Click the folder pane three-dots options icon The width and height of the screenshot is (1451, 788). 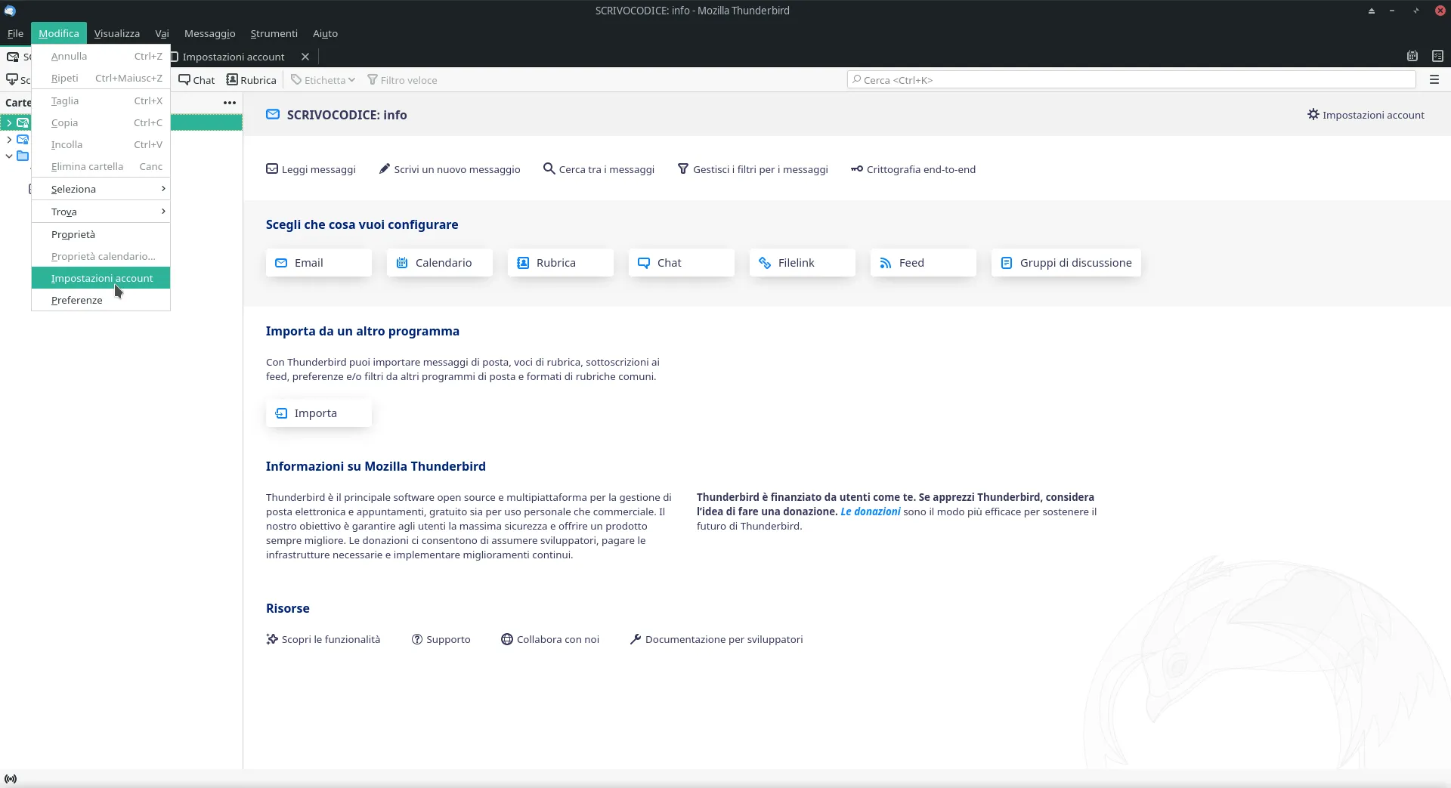[x=230, y=103]
